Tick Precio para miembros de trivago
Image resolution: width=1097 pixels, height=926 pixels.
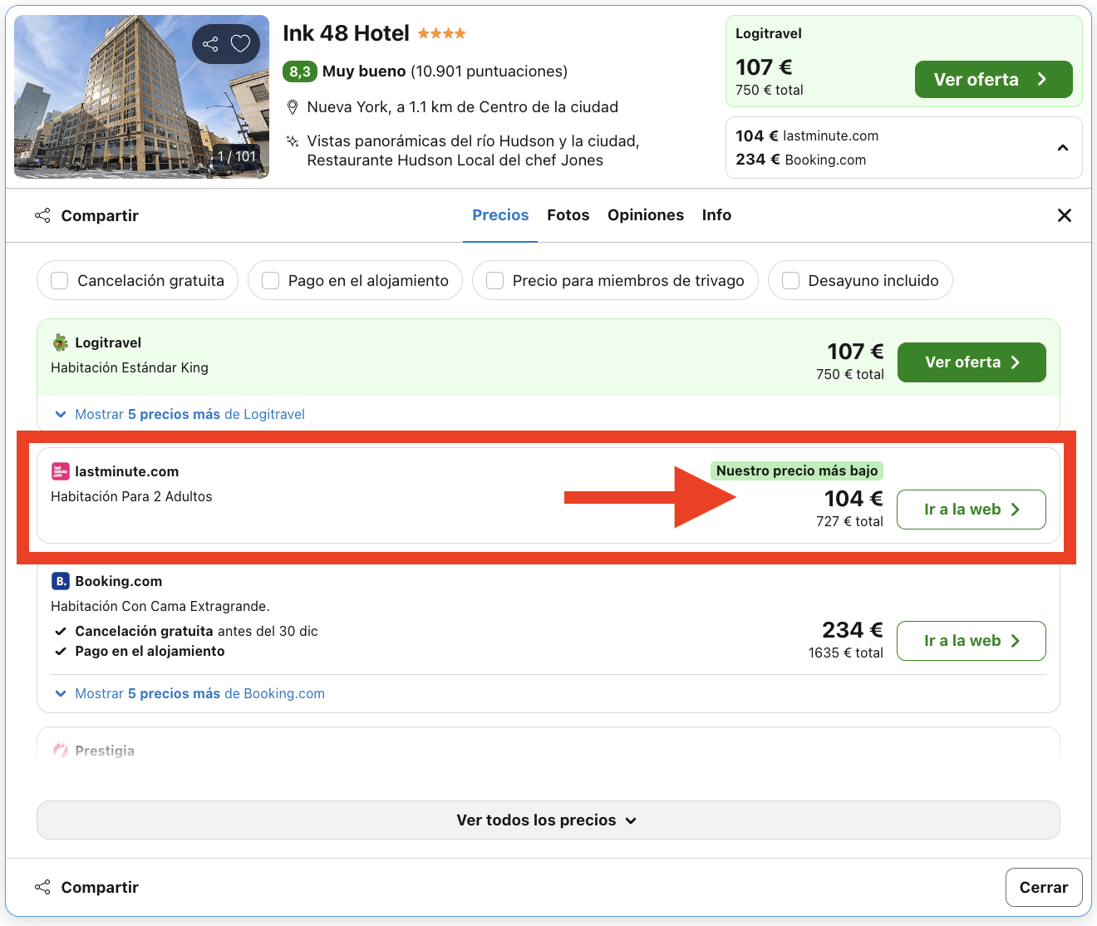click(x=495, y=281)
